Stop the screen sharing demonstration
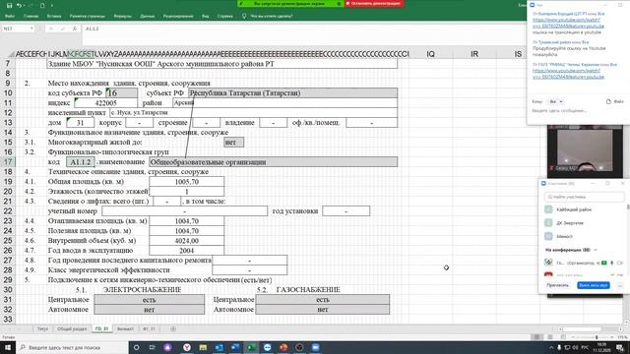 pos(375,4)
